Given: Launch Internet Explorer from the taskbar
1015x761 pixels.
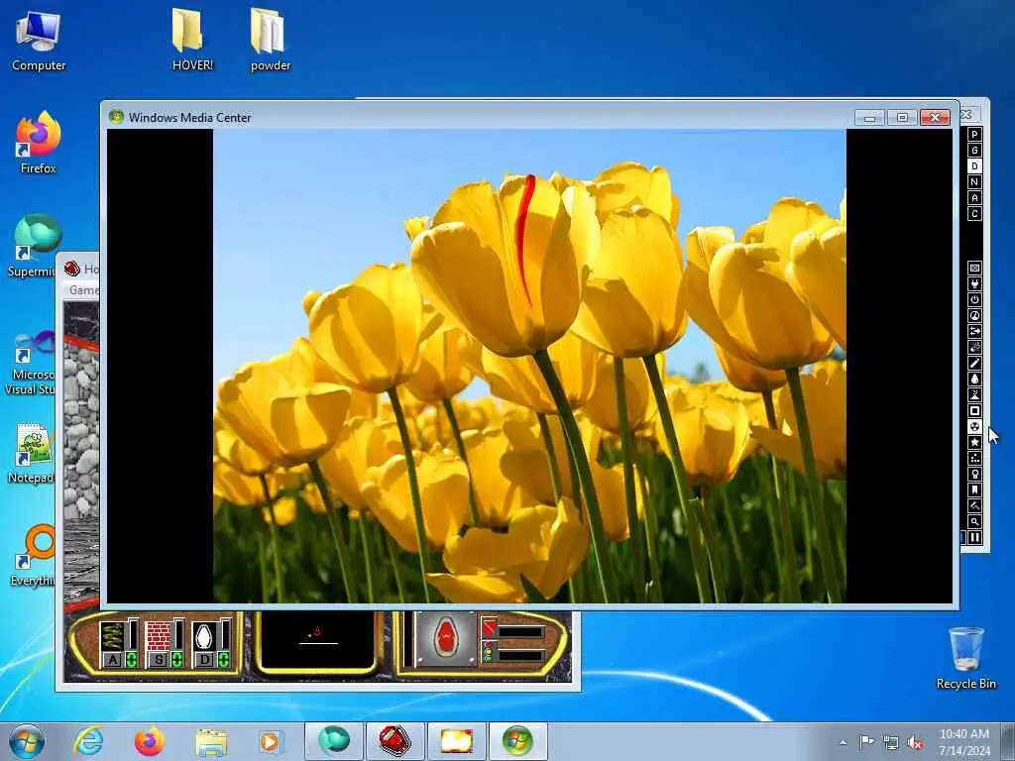Looking at the screenshot, I should pyautogui.click(x=88, y=741).
